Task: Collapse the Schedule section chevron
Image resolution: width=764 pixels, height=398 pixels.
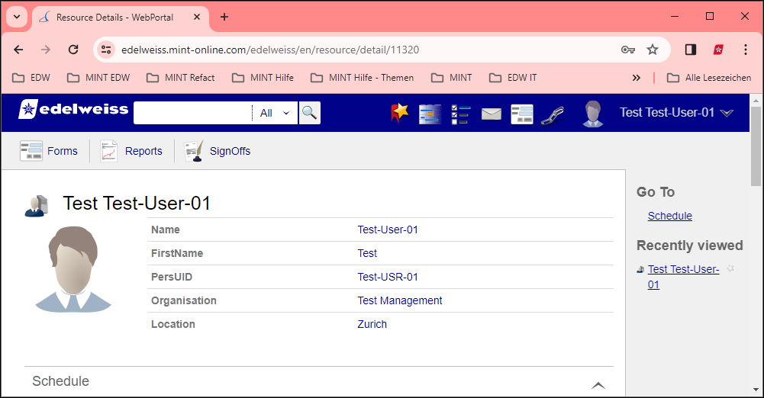Action: (598, 385)
